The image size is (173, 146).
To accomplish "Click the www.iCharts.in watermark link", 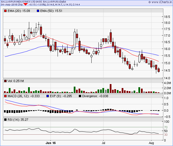I will tap(161, 2).
